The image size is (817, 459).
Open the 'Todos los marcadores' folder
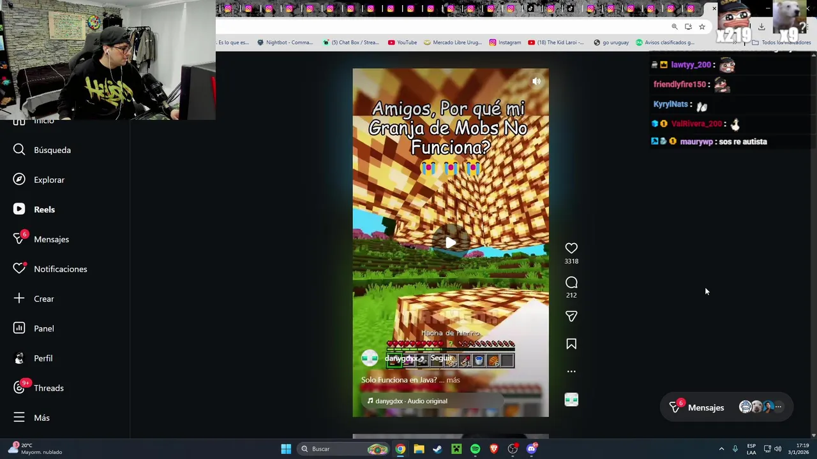781,43
